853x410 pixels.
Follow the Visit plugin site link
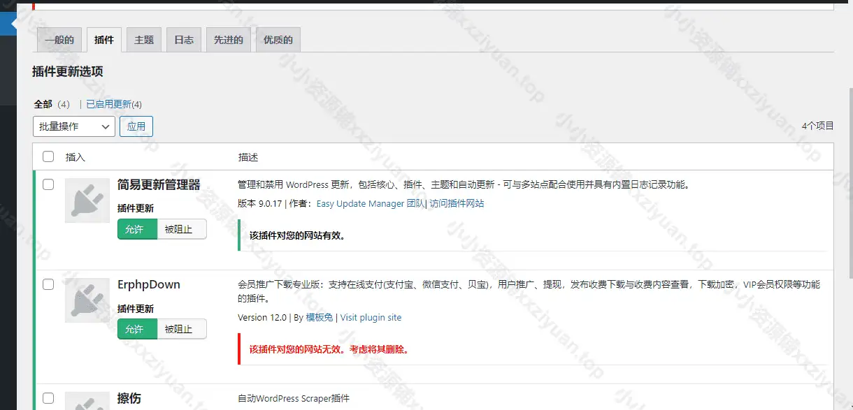tap(371, 317)
